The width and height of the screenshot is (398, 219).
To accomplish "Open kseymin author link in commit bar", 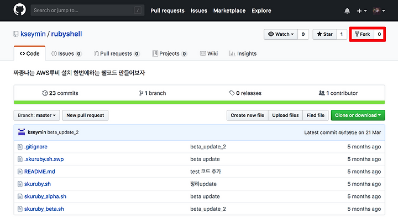I will (x=37, y=132).
